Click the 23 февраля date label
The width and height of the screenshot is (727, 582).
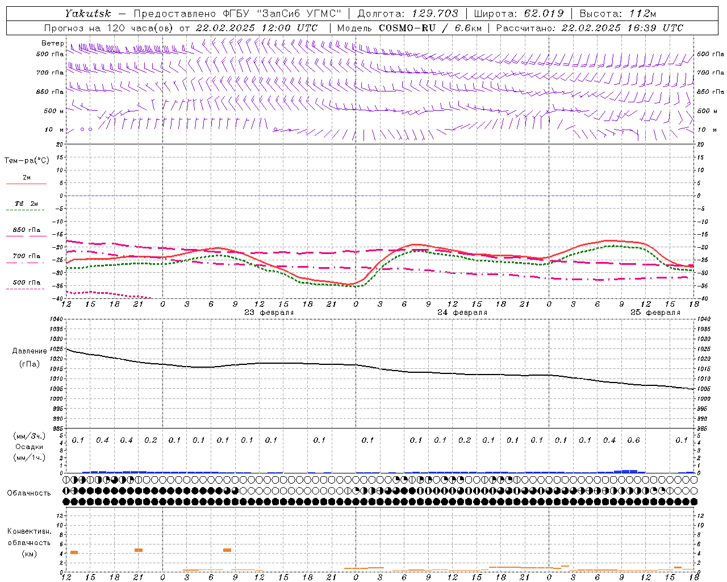coord(269,313)
